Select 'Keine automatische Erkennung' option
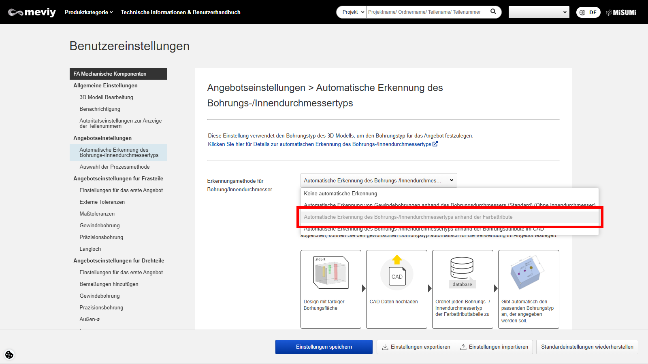This screenshot has height=364, width=648. (x=341, y=194)
